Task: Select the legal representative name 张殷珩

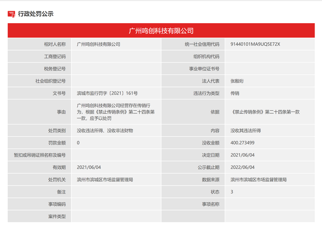Action: pos(237,81)
